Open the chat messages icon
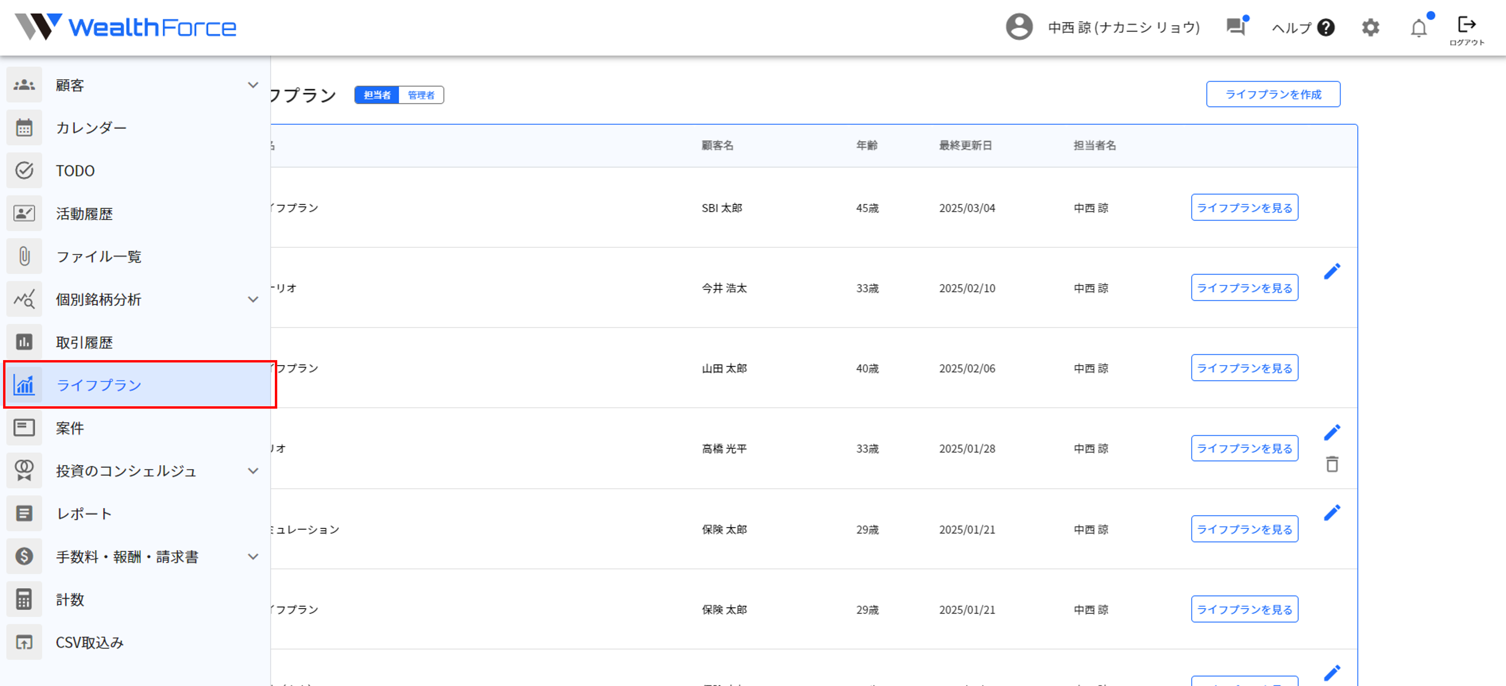This screenshot has height=686, width=1506. [x=1235, y=27]
